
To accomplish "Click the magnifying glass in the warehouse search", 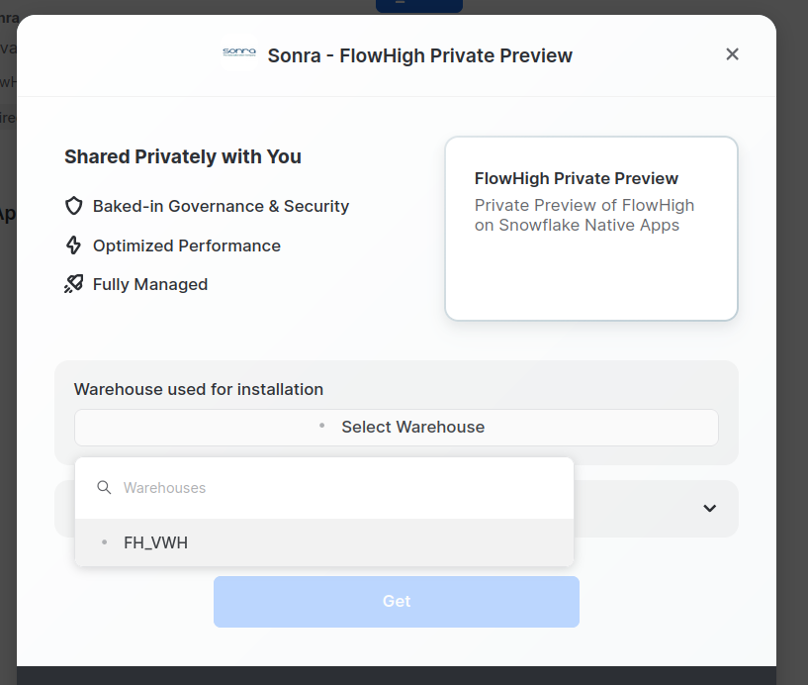I will point(104,487).
